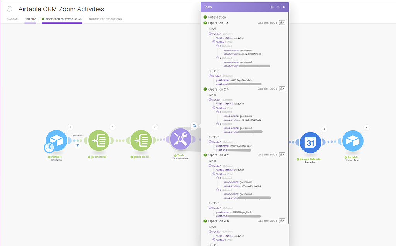This screenshot has width=396, height=246.
Task: Open the filter icon labeled open video mtg
Action: [78, 145]
